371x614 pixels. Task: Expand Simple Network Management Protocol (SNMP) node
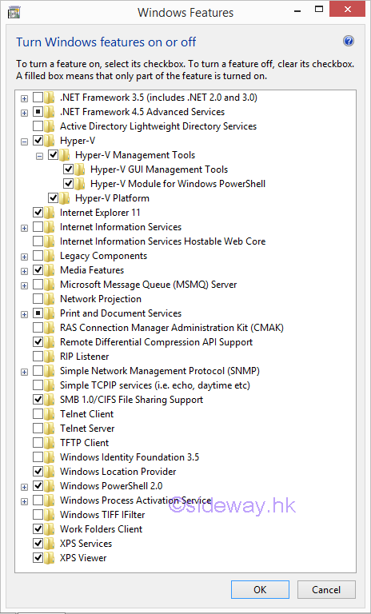[x=24, y=372]
